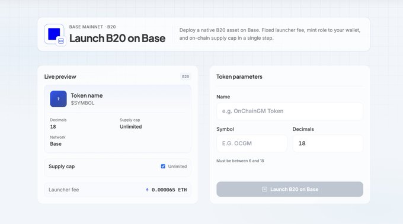Viewport: 403px width, 224px height.
Task: Click the Decimals field showing 18
Action: 328,143
